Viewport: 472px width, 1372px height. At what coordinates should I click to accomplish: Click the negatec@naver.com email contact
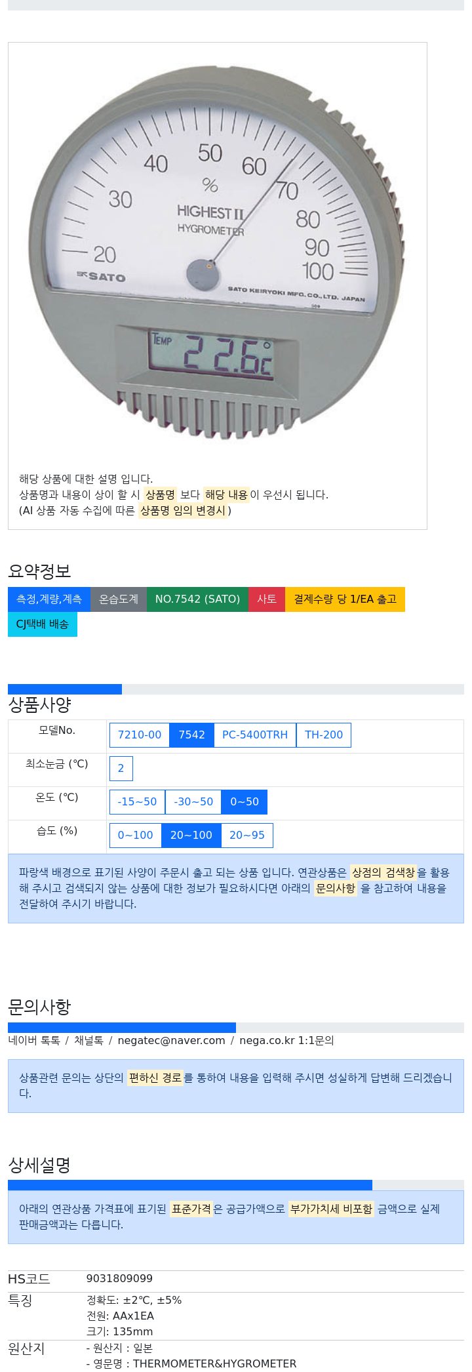(x=171, y=1041)
